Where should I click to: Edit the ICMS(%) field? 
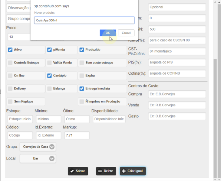(x=177, y=40)
